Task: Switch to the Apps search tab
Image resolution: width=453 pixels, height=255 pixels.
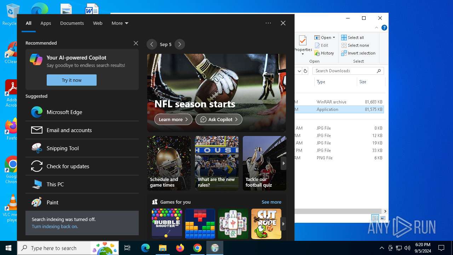Action: coord(46,23)
